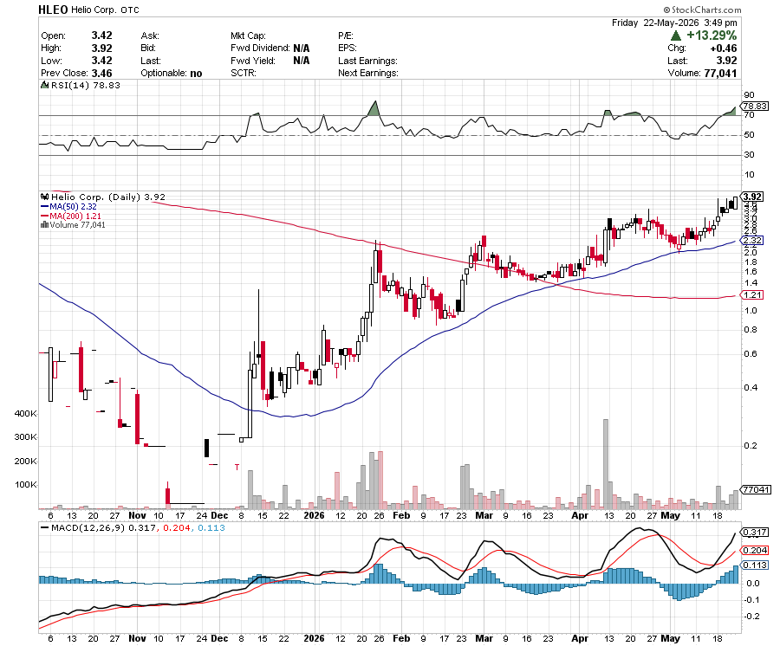The image size is (780, 646).
Task: Click the RSI 30 level label
Action: 749,154
